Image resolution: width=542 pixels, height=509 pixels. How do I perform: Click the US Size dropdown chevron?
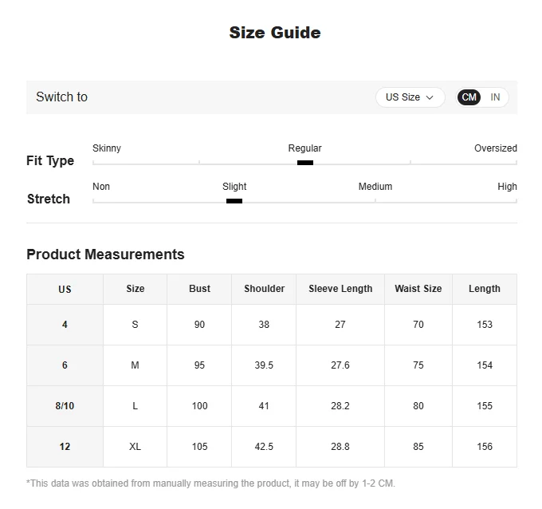pos(430,97)
